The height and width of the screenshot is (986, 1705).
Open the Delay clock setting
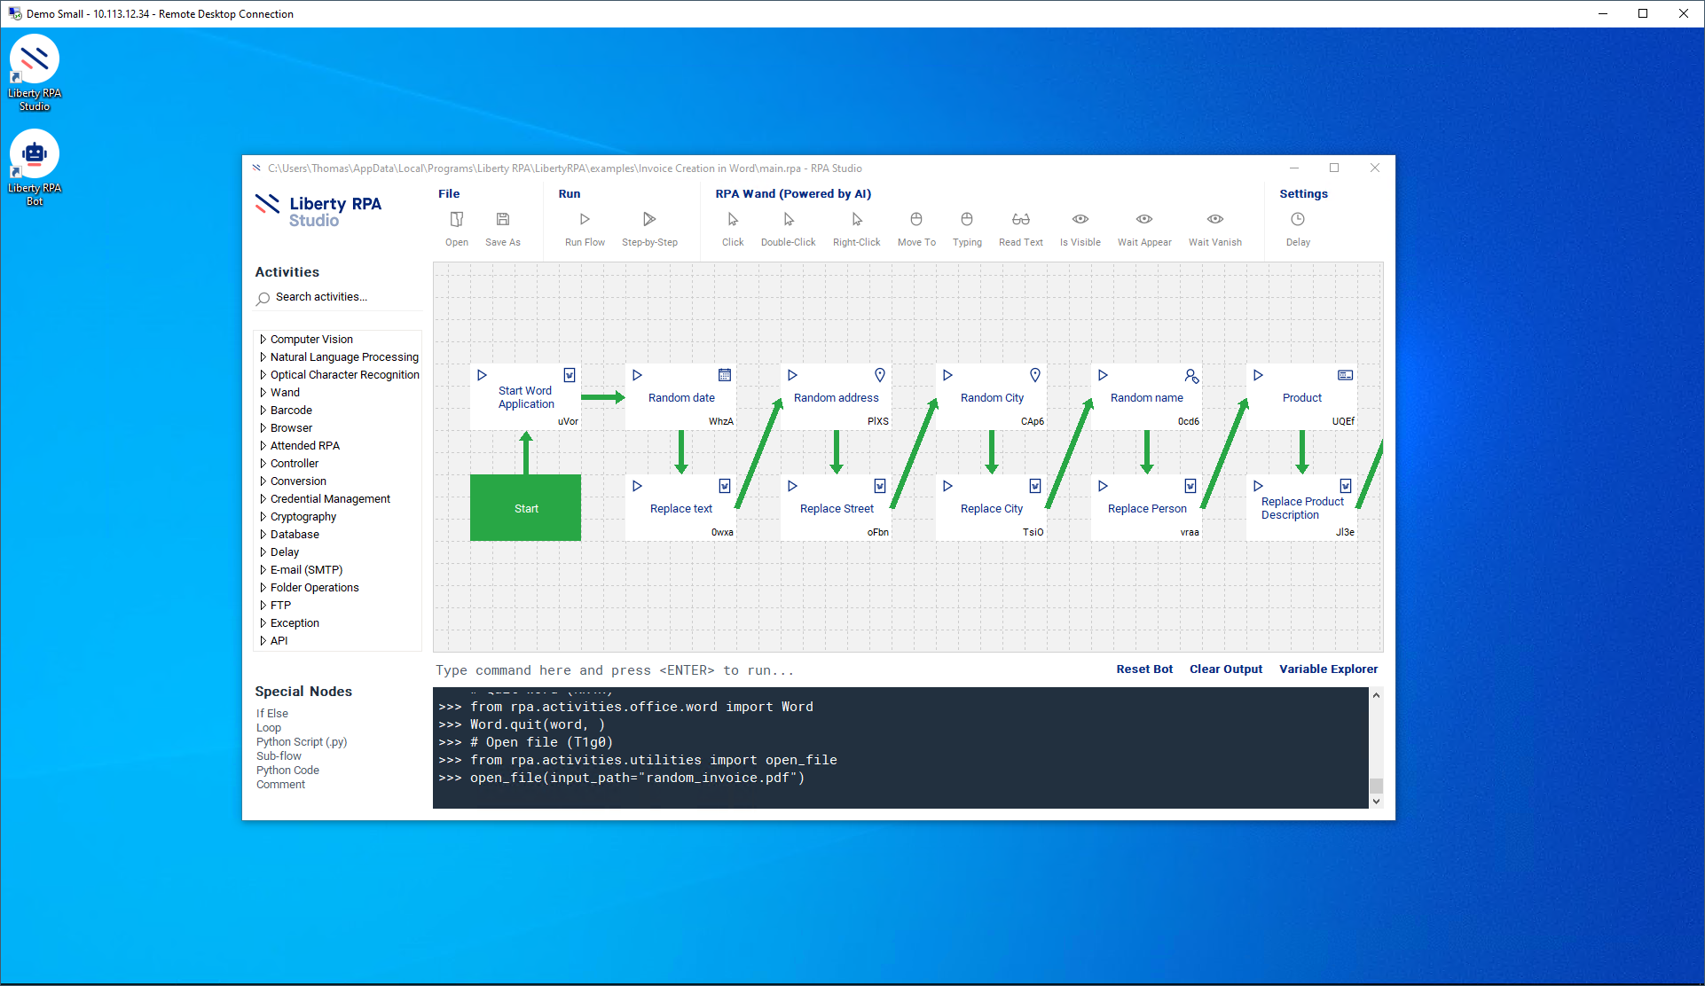coord(1298,220)
